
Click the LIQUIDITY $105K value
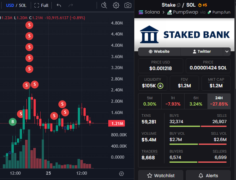[x=149, y=86]
